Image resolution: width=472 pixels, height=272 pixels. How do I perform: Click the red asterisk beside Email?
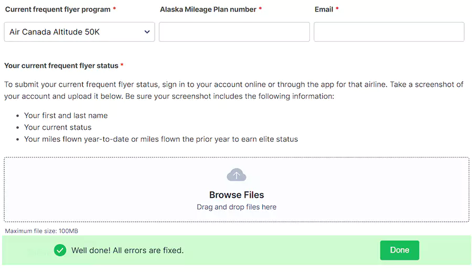point(337,9)
